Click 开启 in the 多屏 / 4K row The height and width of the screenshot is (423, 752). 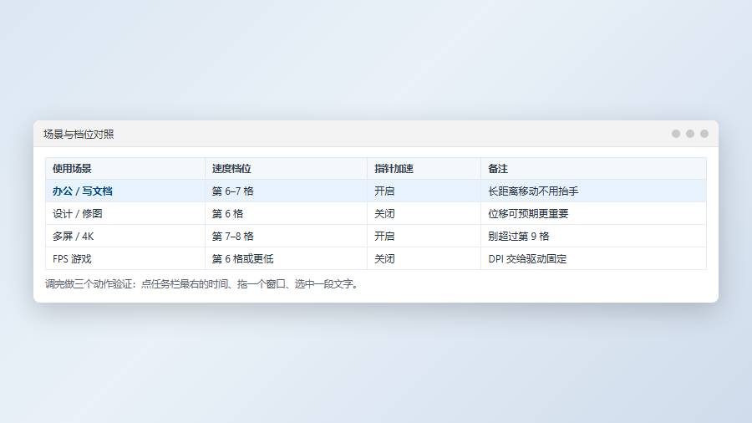[424, 236]
